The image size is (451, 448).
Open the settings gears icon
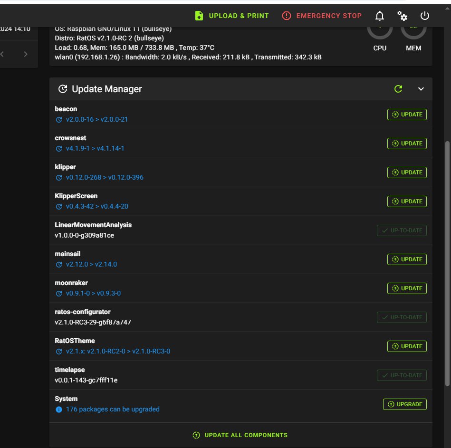coord(402,16)
